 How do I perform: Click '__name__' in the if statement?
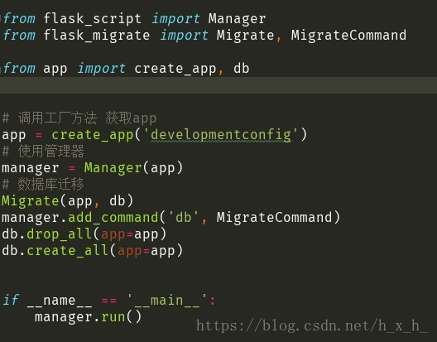point(60,301)
